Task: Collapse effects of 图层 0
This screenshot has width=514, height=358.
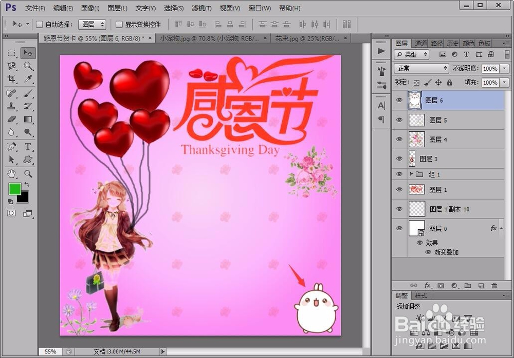Action: (x=502, y=228)
